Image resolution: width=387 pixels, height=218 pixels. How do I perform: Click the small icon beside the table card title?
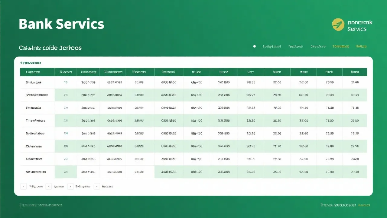tap(21, 63)
